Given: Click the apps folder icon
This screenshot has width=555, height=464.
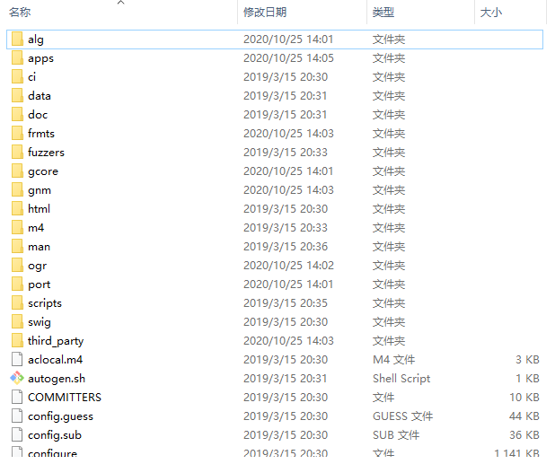Looking at the screenshot, I should pyautogui.click(x=17, y=58).
